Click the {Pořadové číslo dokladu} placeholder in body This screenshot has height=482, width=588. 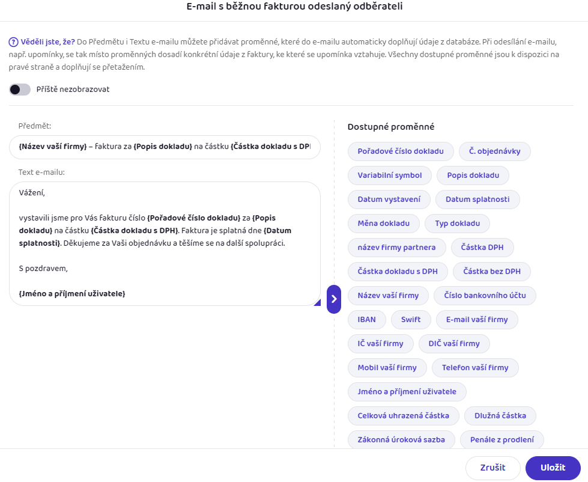click(193, 218)
